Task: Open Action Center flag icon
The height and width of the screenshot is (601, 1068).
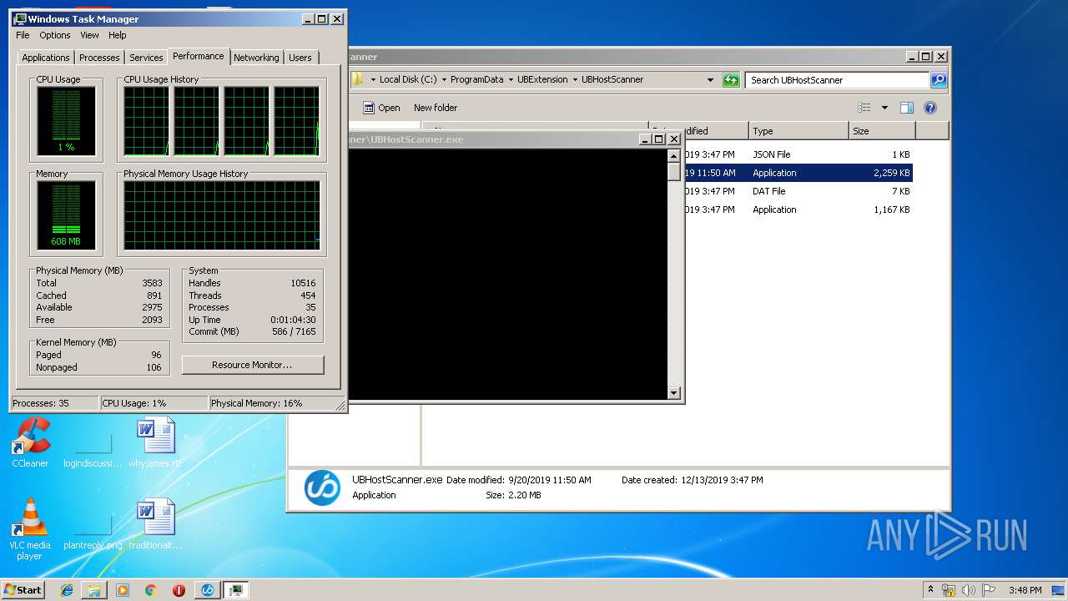Action: coord(989,590)
